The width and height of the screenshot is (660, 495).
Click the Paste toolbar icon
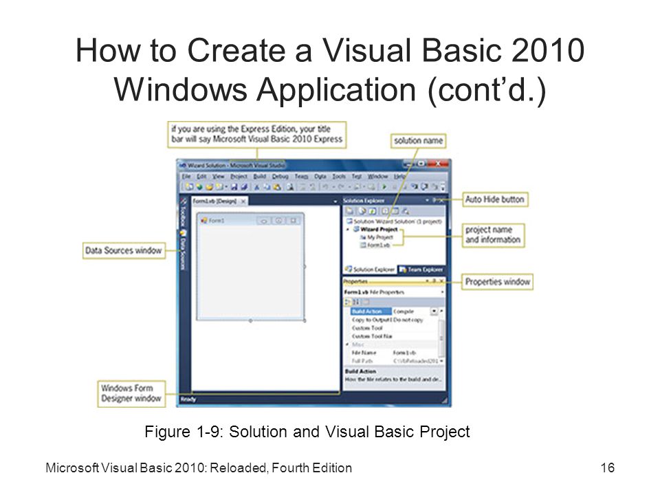click(276, 187)
